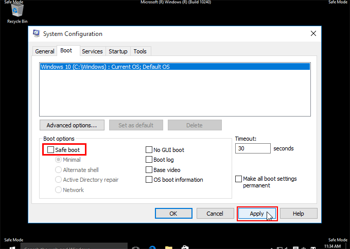The width and height of the screenshot is (350, 249).
Task: Cancel the System Configuration dialog
Action: pos(215,214)
